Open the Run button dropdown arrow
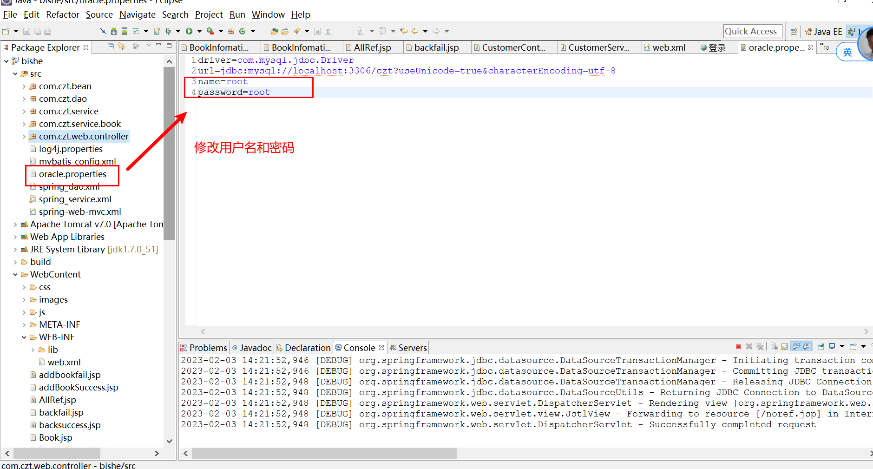This screenshot has width=873, height=469. point(199,31)
